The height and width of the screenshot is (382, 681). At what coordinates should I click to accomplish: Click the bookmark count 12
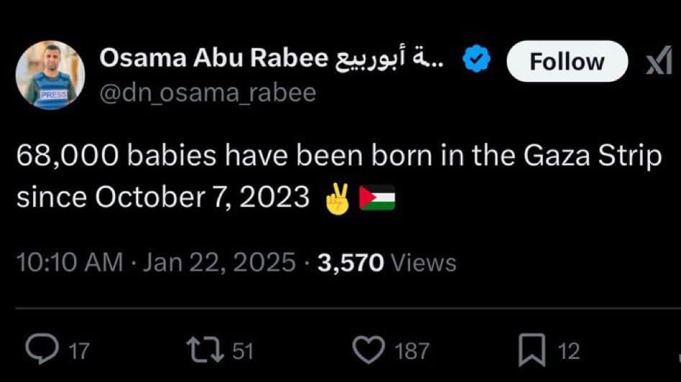point(569,351)
